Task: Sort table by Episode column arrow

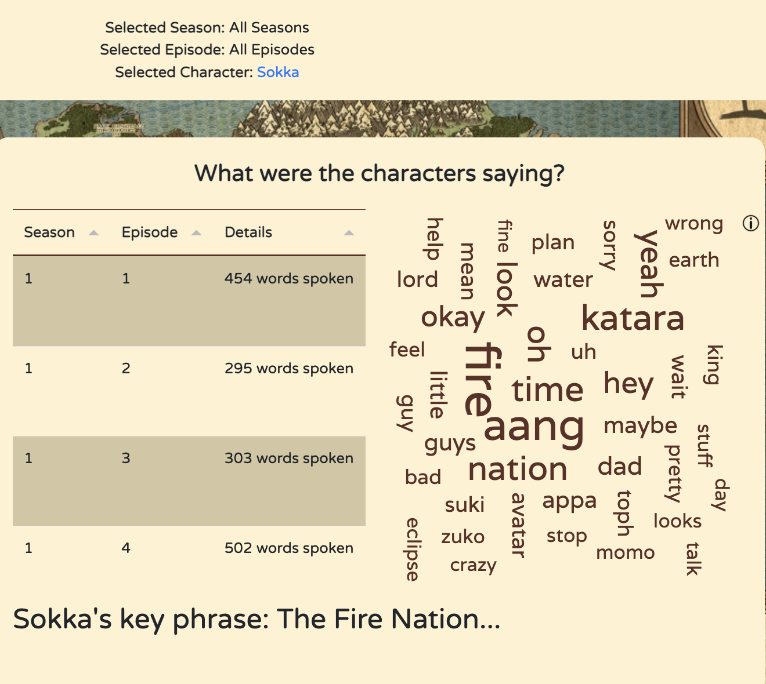Action: point(196,233)
